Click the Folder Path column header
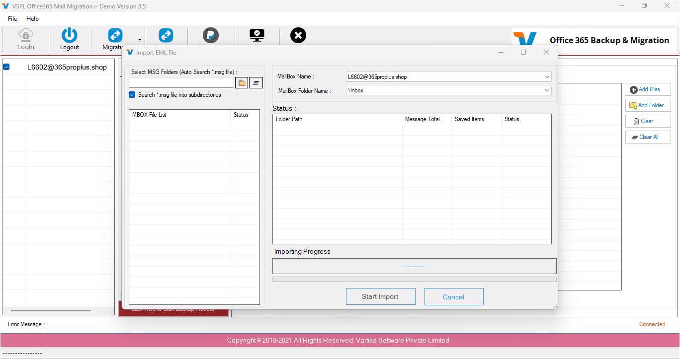Viewport: 680px width, 359px height. (338, 119)
